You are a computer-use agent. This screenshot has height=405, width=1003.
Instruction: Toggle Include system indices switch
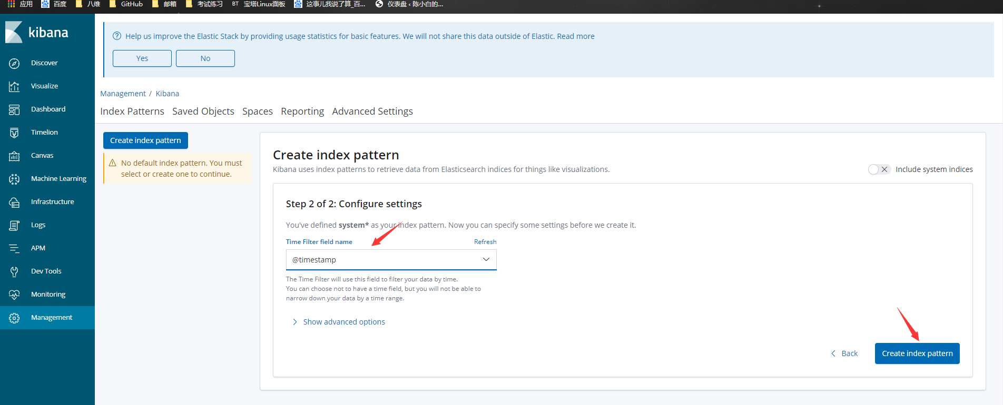pos(879,169)
